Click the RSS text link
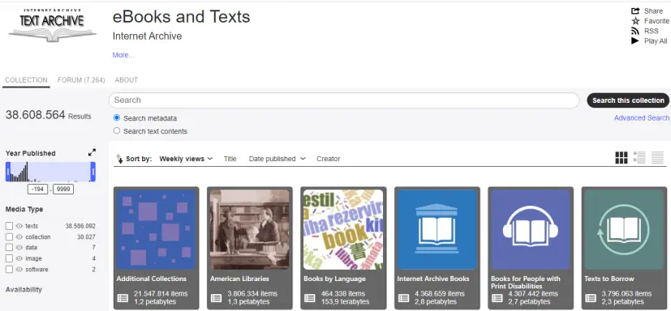Image resolution: width=671 pixels, height=311 pixels. [651, 31]
